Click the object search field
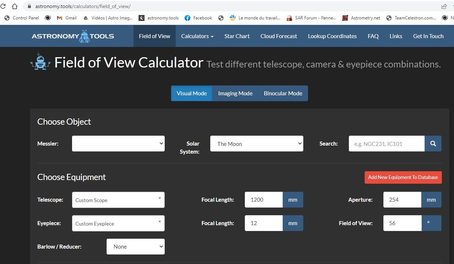 [x=387, y=144]
